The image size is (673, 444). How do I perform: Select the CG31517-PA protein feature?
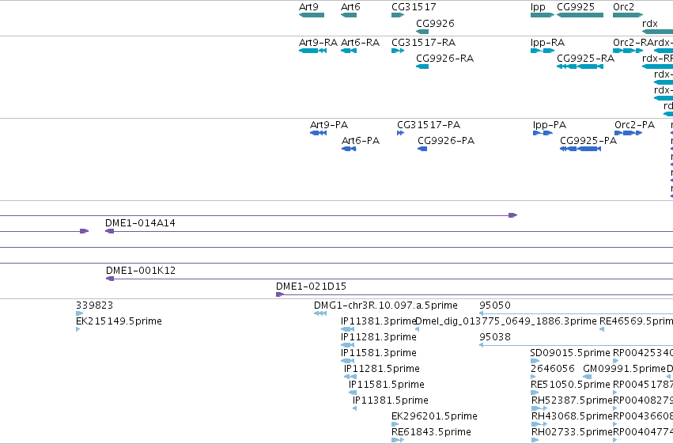click(400, 133)
